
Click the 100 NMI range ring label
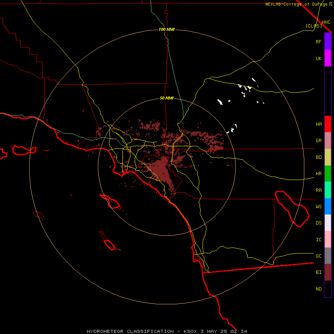click(167, 29)
